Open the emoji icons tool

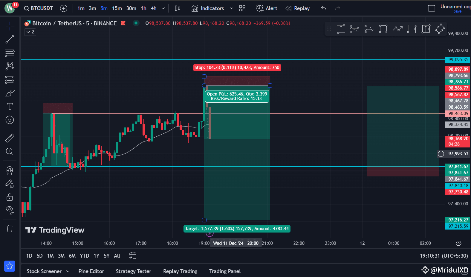(x=10, y=120)
